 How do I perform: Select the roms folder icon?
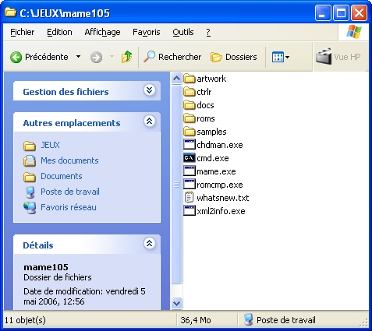(190, 118)
